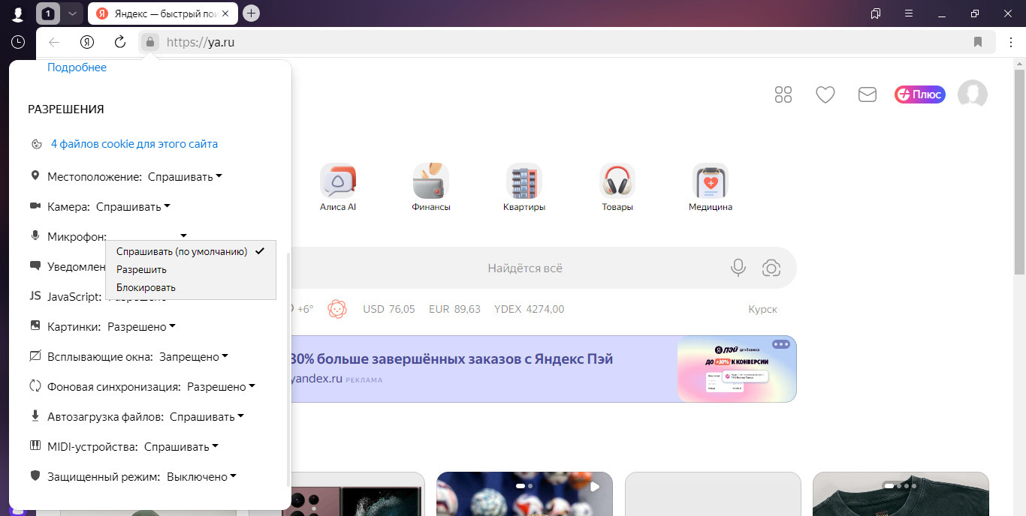Open Алиса AI service
1026x516 pixels.
point(337,187)
